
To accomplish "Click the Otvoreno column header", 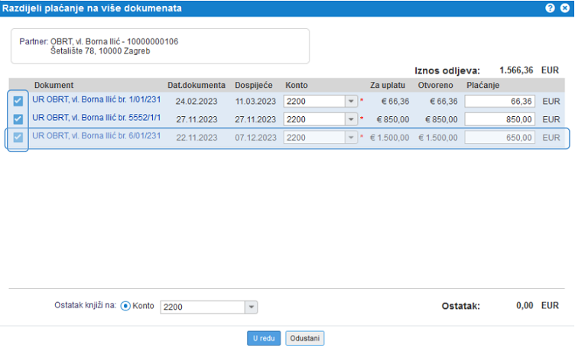I will (435, 85).
